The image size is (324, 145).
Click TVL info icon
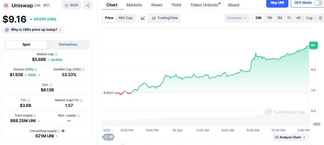click(29, 100)
